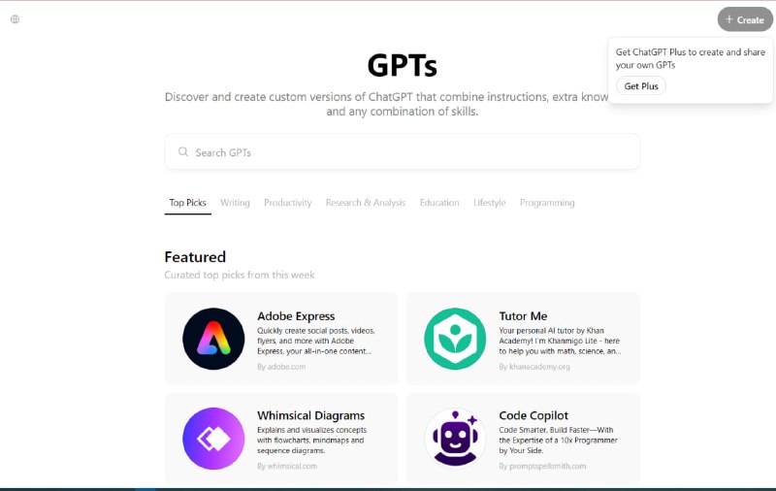Open the Productivity tab
The height and width of the screenshot is (491, 776).
[287, 203]
